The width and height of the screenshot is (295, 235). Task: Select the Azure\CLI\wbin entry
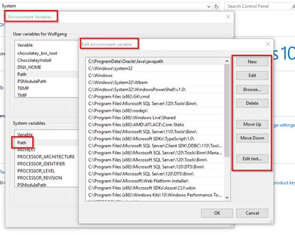pyautogui.click(x=155, y=188)
